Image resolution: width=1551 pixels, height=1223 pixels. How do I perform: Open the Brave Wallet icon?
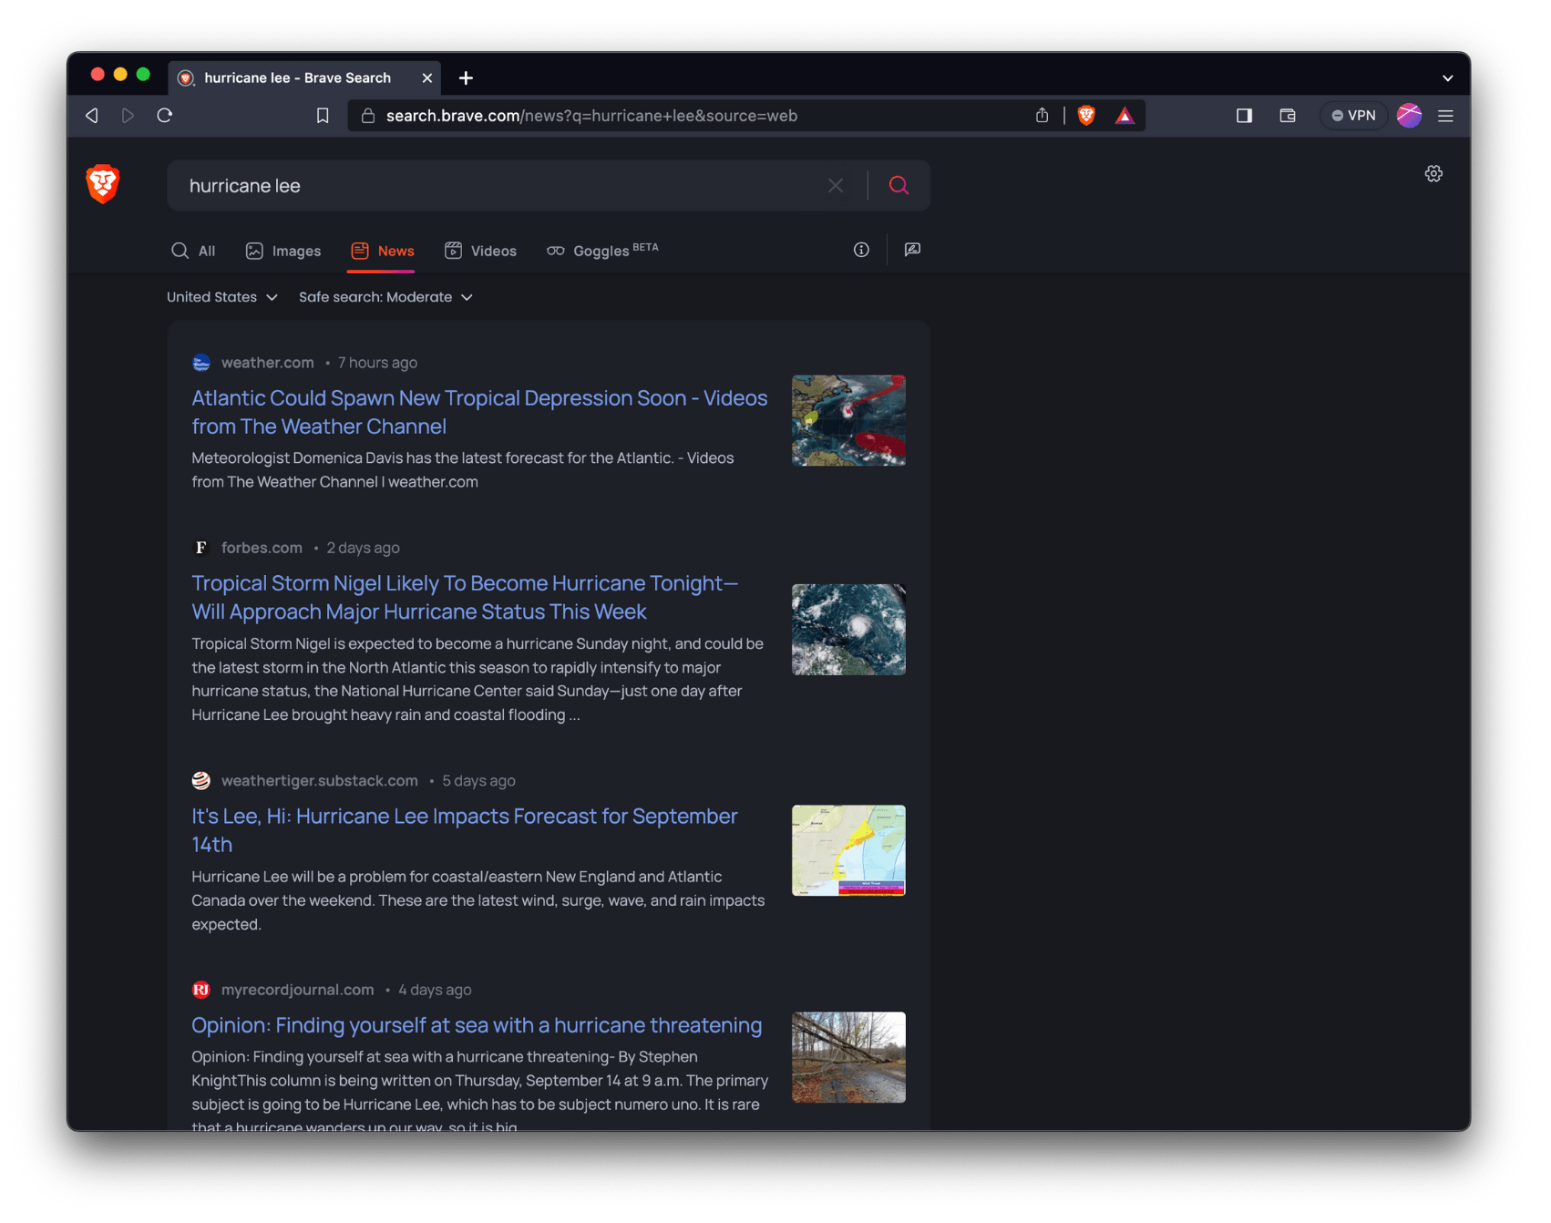1288,116
